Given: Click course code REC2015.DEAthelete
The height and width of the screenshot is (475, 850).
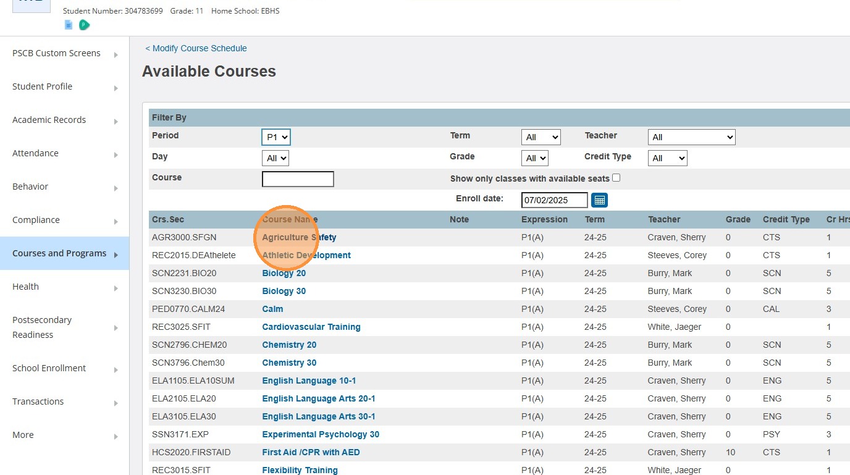Looking at the screenshot, I should (194, 255).
